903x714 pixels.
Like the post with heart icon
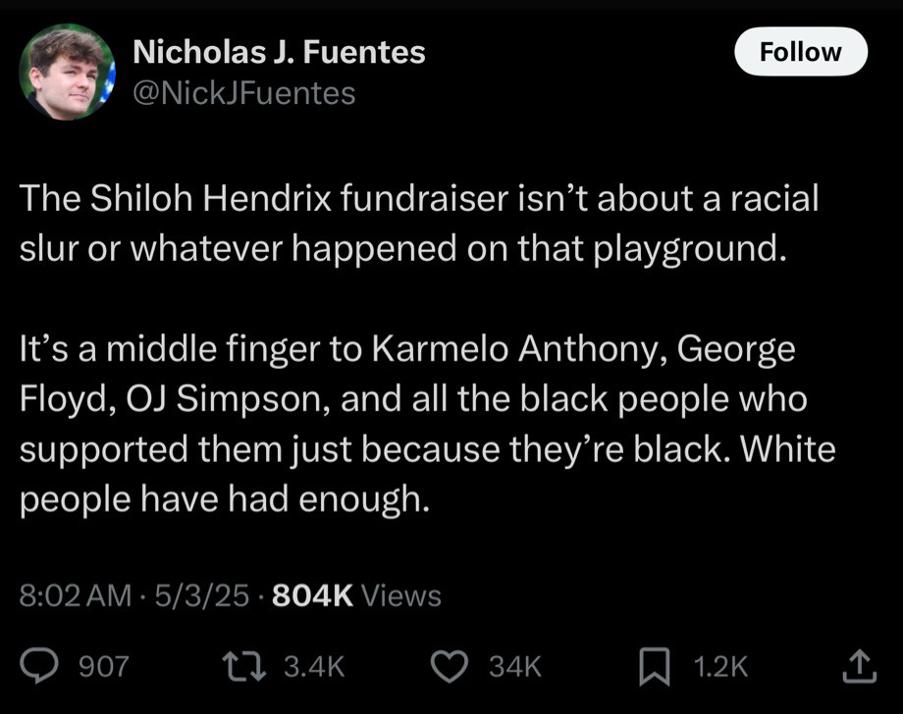click(450, 666)
